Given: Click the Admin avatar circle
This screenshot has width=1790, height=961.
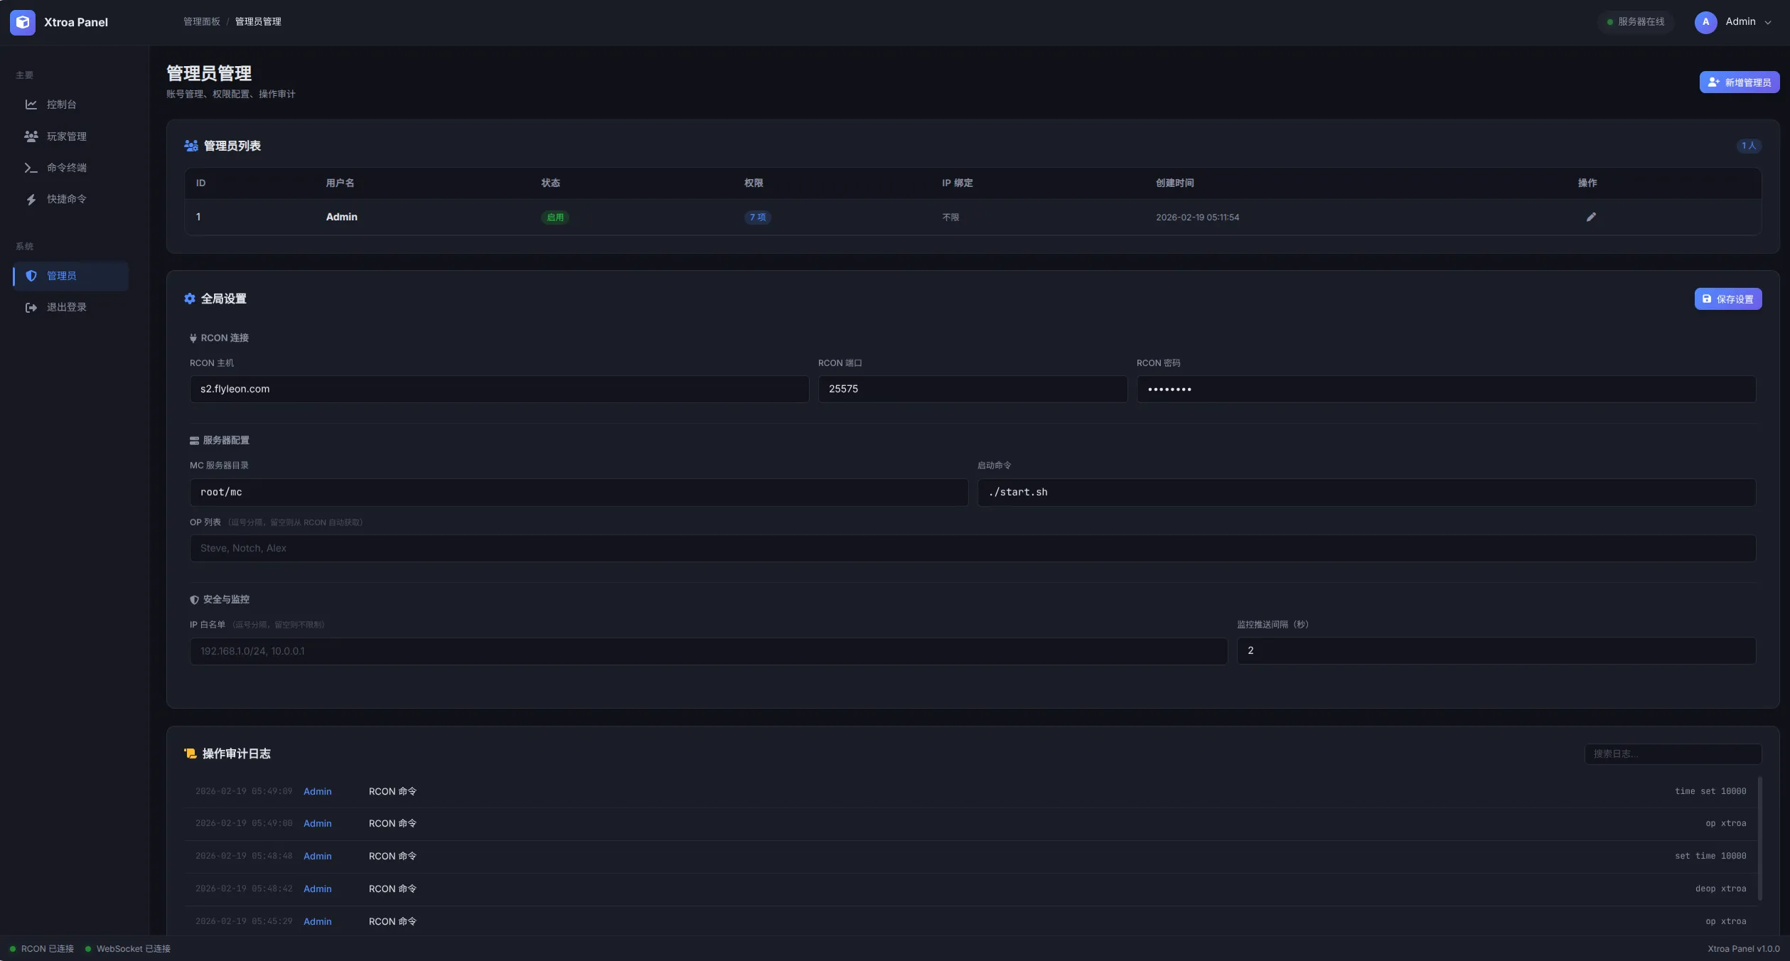Looking at the screenshot, I should pyautogui.click(x=1705, y=22).
